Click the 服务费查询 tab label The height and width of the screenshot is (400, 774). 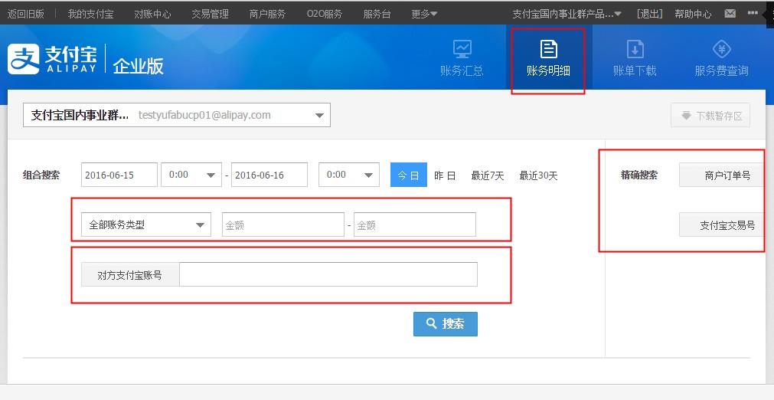722,70
